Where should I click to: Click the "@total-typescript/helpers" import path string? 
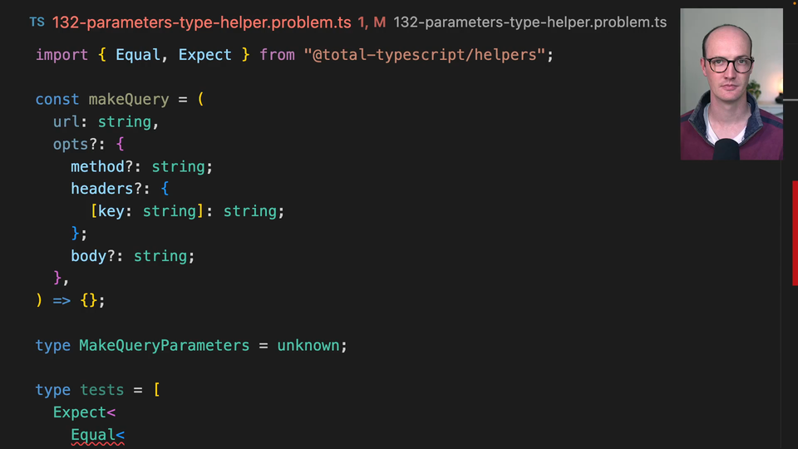[x=428, y=54]
